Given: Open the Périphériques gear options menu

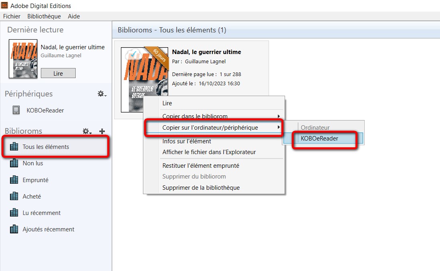Looking at the screenshot, I should click(102, 94).
